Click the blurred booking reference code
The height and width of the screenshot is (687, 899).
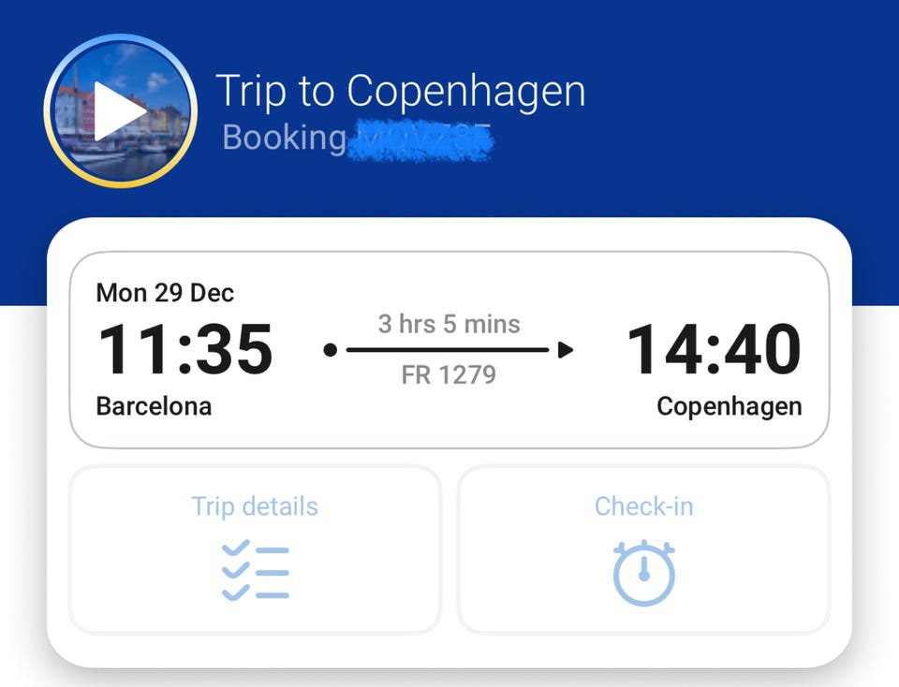click(x=420, y=139)
